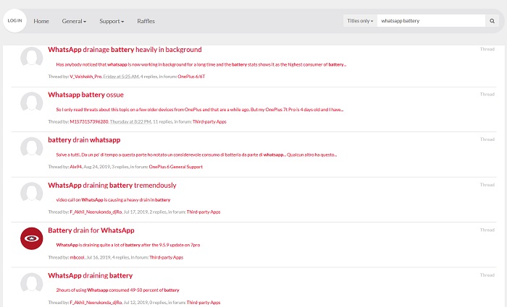Open user M1573157396280 profile link
Screen dimensions: 507x307
89,122
